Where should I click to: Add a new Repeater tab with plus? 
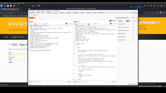click(38, 15)
